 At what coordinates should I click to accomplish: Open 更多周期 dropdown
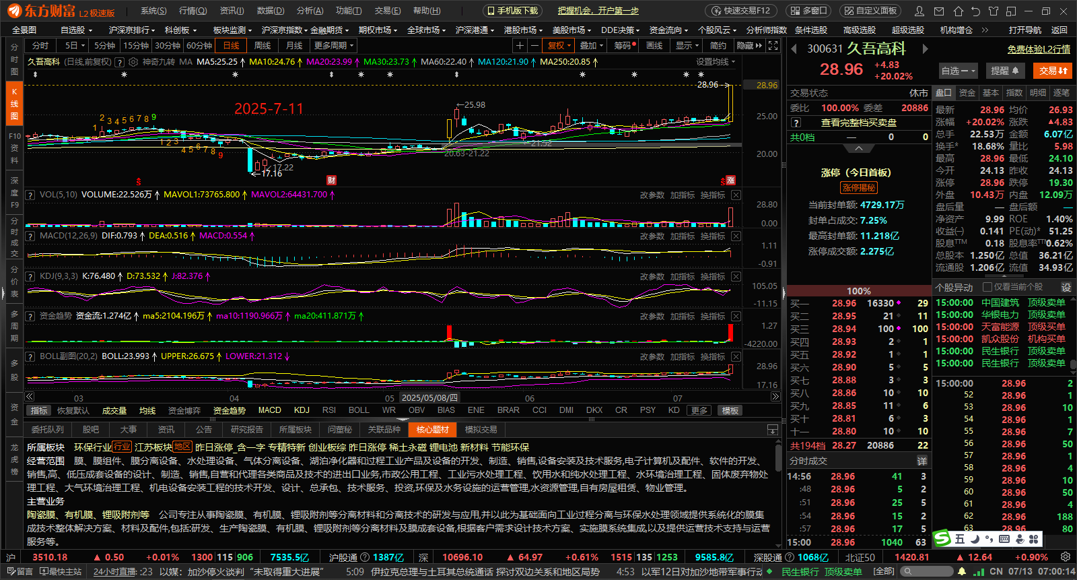(334, 45)
